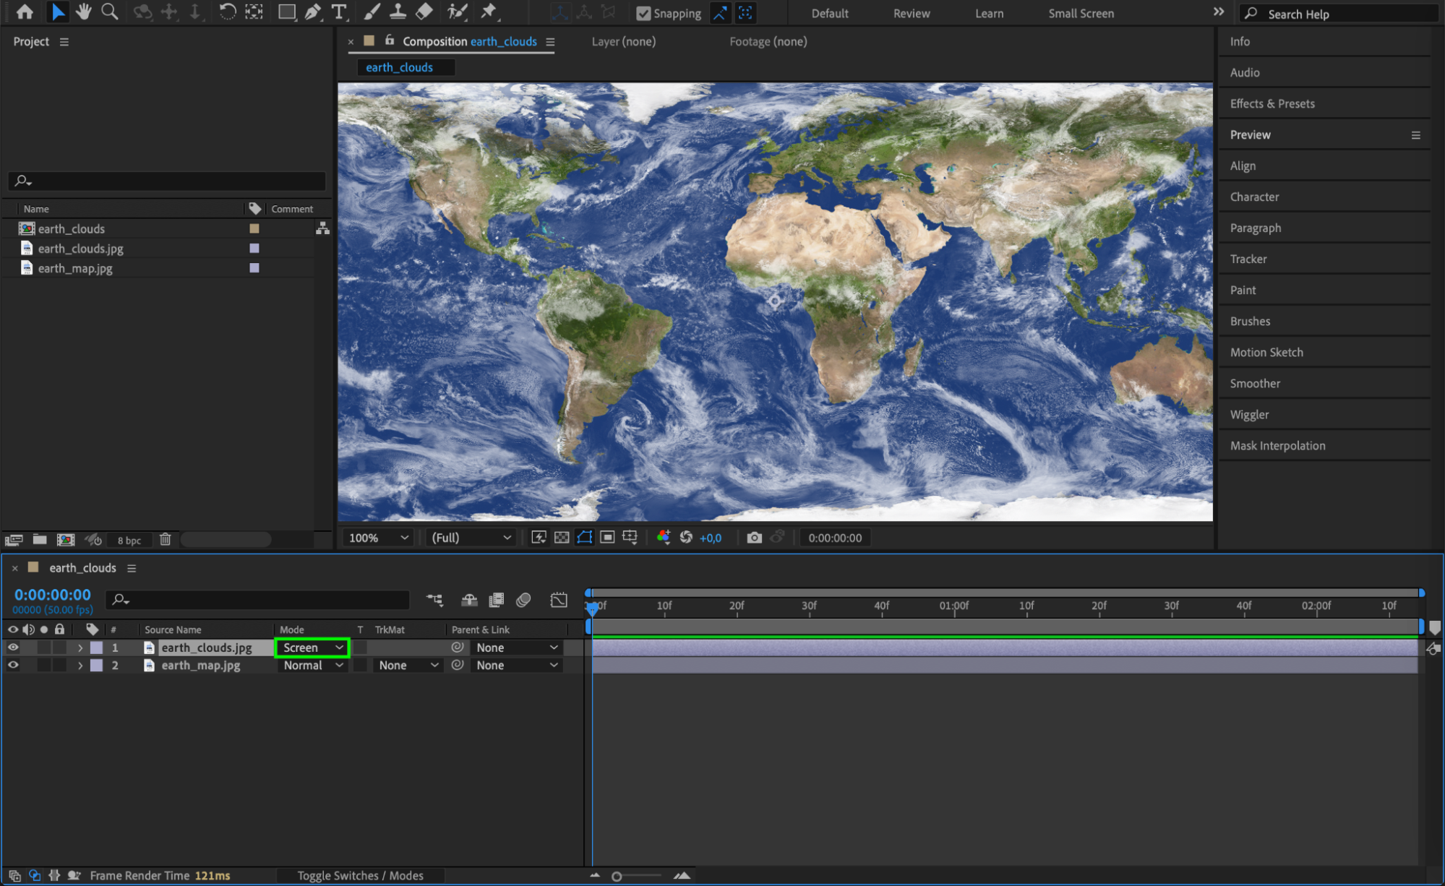Click the Take Snapshot camera icon

754,538
